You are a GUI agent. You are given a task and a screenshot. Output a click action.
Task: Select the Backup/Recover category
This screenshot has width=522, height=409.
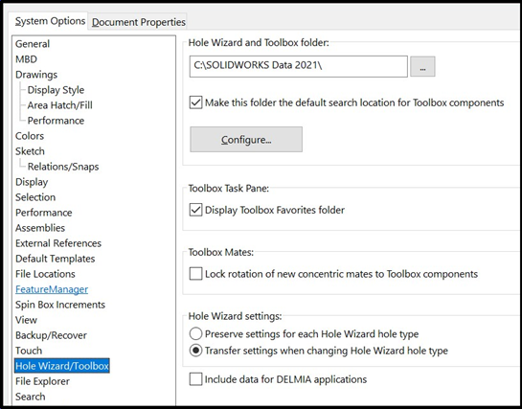click(x=51, y=335)
